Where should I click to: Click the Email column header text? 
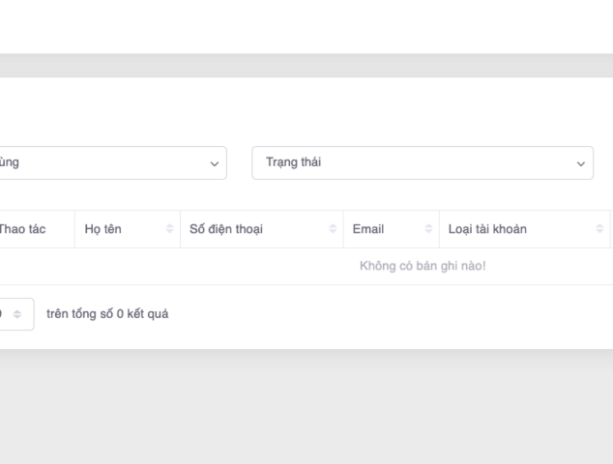pyautogui.click(x=368, y=229)
